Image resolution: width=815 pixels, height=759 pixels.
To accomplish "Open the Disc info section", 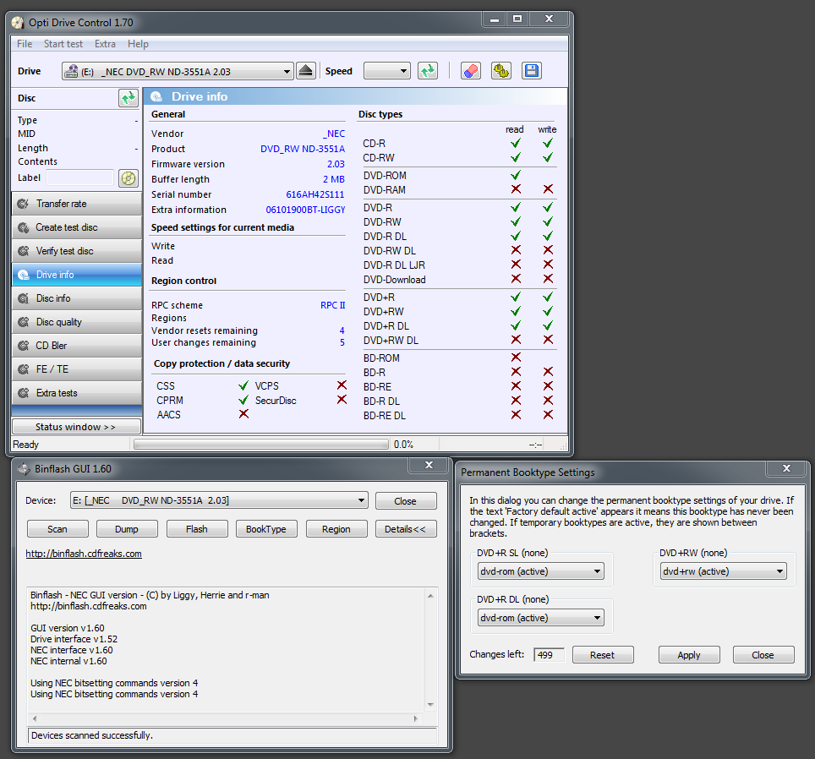I will [x=76, y=298].
